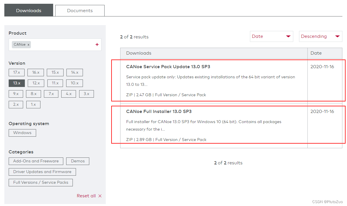Filter by Add-Ons and Freeware category
Viewport: 347px width, 206px height.
pyautogui.click(x=36, y=161)
